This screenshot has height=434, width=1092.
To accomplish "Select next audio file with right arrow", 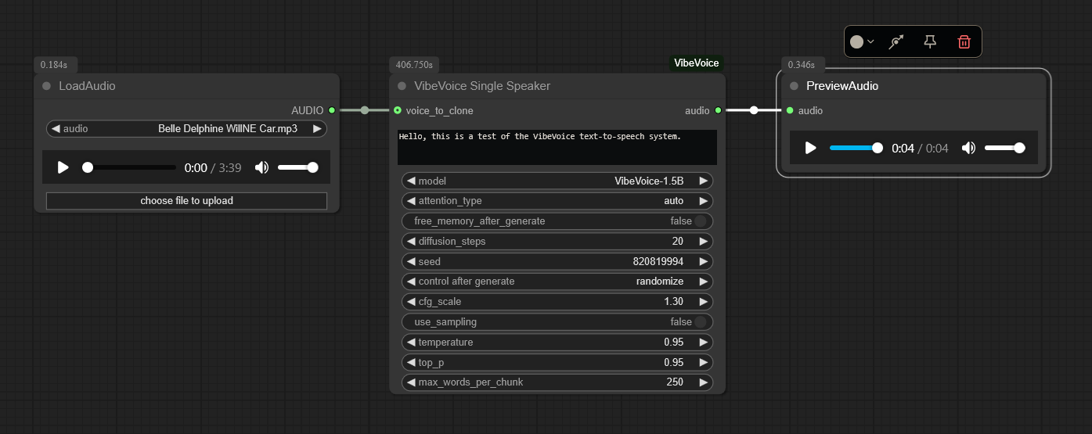I will pos(316,129).
